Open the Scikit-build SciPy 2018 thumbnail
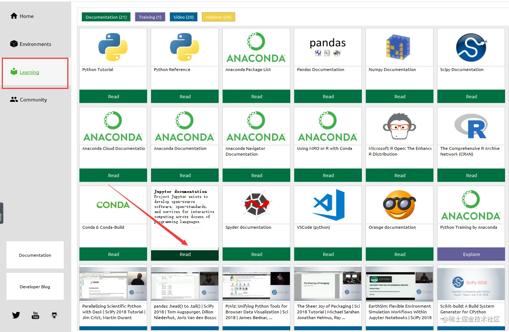Viewport: 509px width, 332px height. point(471,283)
